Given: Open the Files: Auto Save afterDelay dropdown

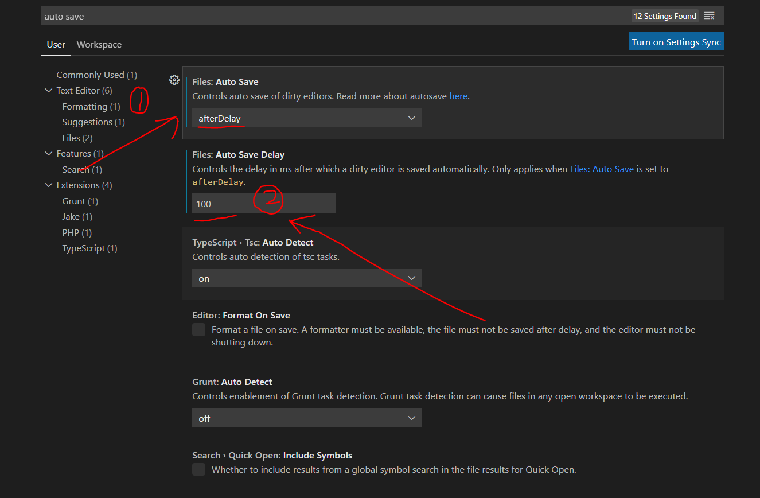Looking at the screenshot, I should 307,118.
